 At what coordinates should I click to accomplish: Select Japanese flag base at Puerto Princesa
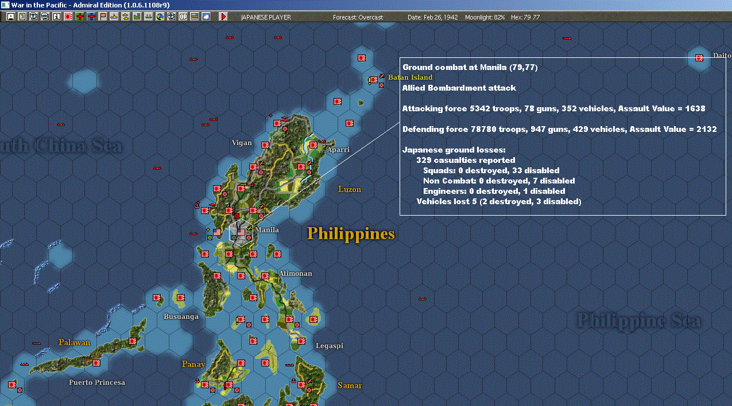click(x=96, y=363)
